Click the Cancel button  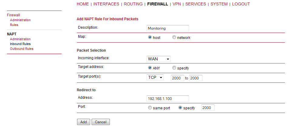tap(101, 122)
